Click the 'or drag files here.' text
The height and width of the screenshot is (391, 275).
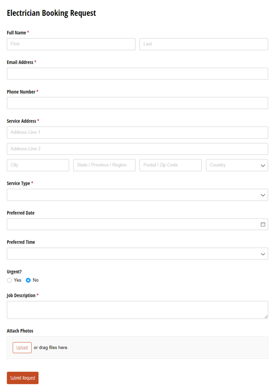[51, 348]
